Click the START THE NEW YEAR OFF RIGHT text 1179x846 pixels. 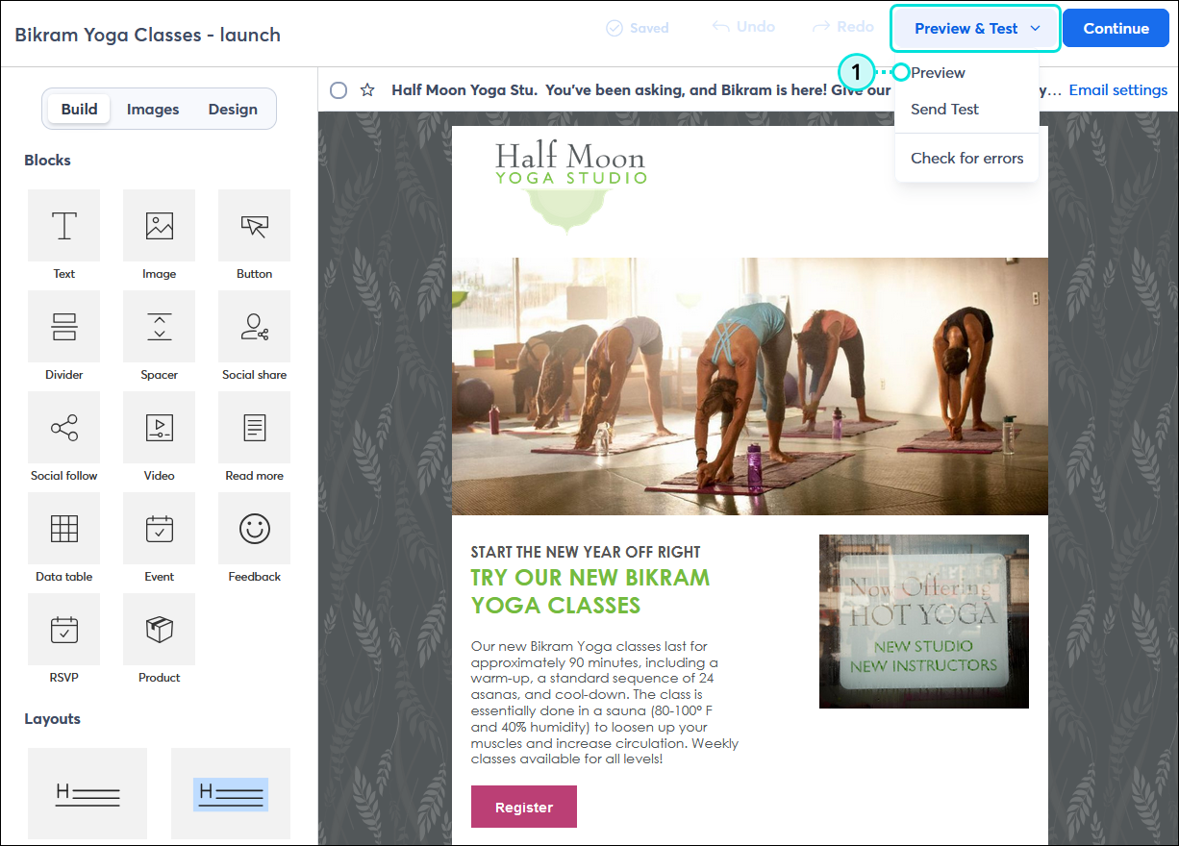click(586, 552)
